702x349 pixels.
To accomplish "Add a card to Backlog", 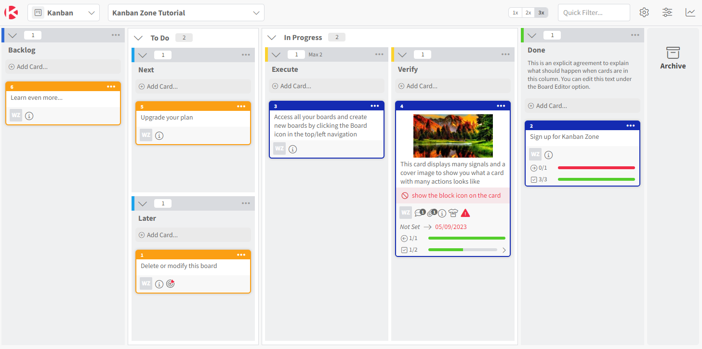I will 63,67.
